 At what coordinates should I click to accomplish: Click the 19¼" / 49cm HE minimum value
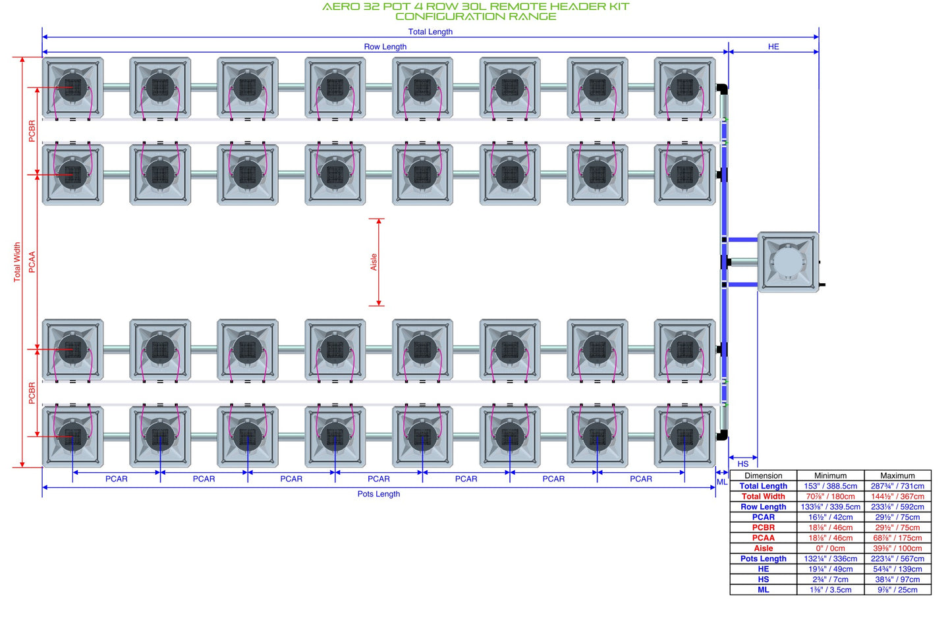click(x=830, y=569)
